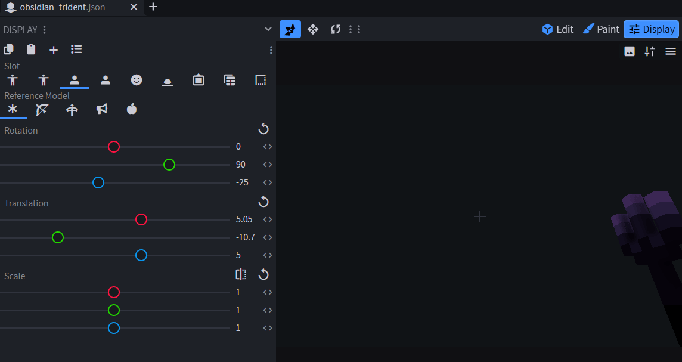Viewport: 682px width, 362px height.
Task: Open the display toolbar overflow menu
Action: (x=271, y=51)
